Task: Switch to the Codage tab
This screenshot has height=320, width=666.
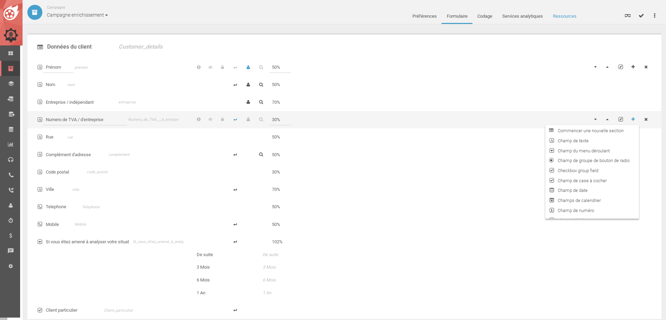Action: point(485,16)
